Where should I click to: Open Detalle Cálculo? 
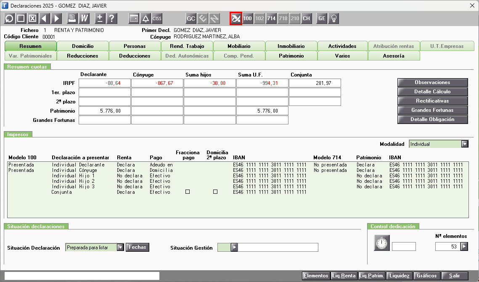coord(433,92)
